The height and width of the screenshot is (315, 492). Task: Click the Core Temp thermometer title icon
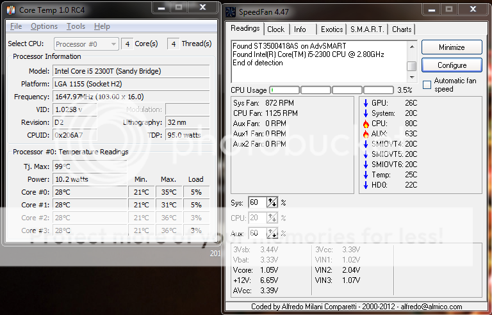pos(11,10)
